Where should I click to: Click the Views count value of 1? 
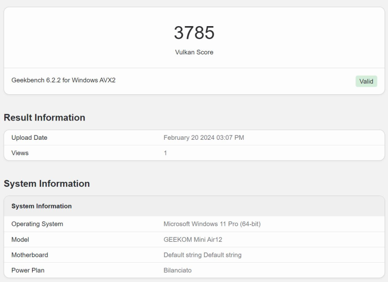click(165, 153)
